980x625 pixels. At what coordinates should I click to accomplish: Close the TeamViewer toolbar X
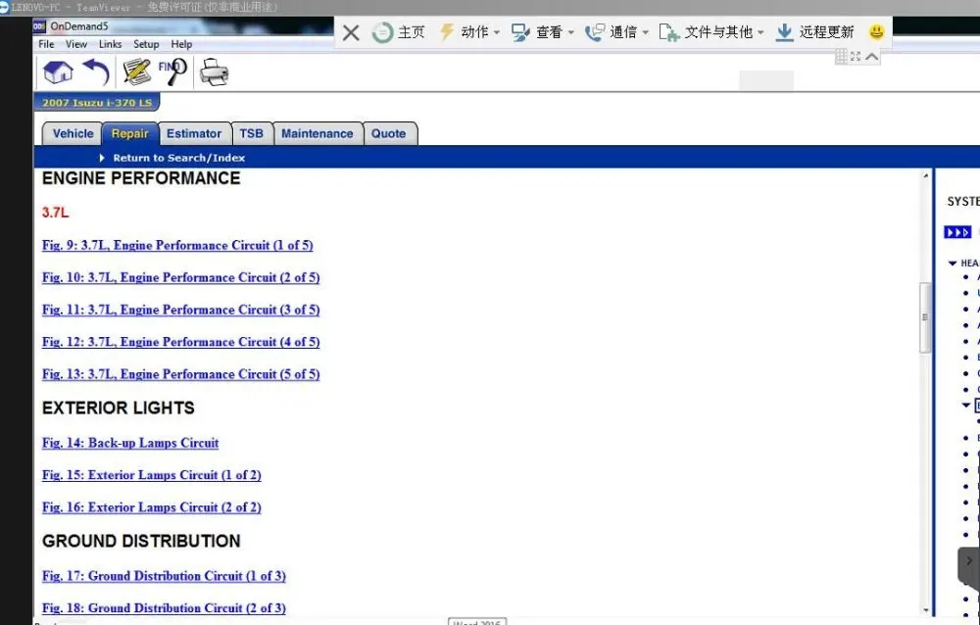(x=351, y=32)
